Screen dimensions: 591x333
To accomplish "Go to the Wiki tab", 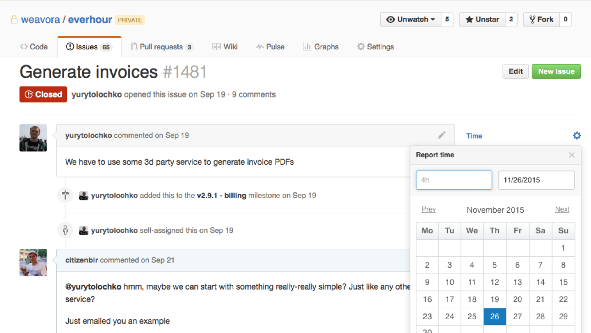I will (225, 47).
